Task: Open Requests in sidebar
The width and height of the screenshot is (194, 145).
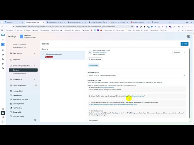Action: (x=16, y=60)
